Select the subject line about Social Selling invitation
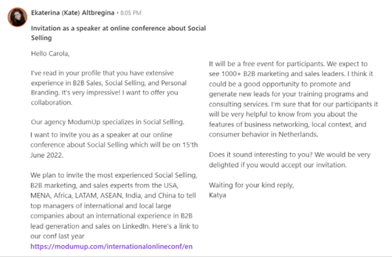 click(118, 33)
